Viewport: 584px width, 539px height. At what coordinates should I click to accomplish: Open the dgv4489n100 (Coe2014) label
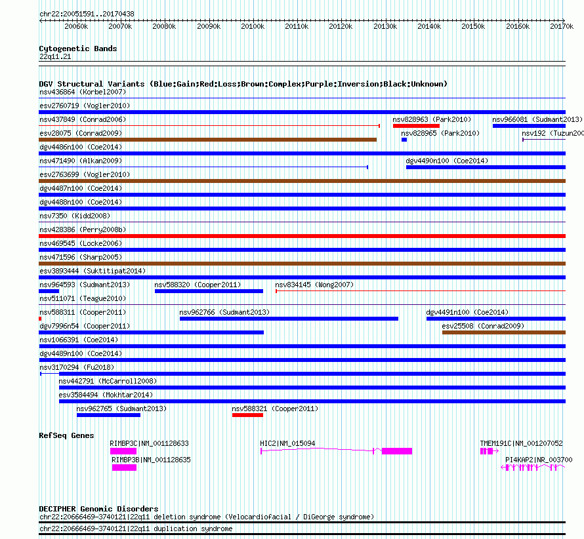click(81, 353)
